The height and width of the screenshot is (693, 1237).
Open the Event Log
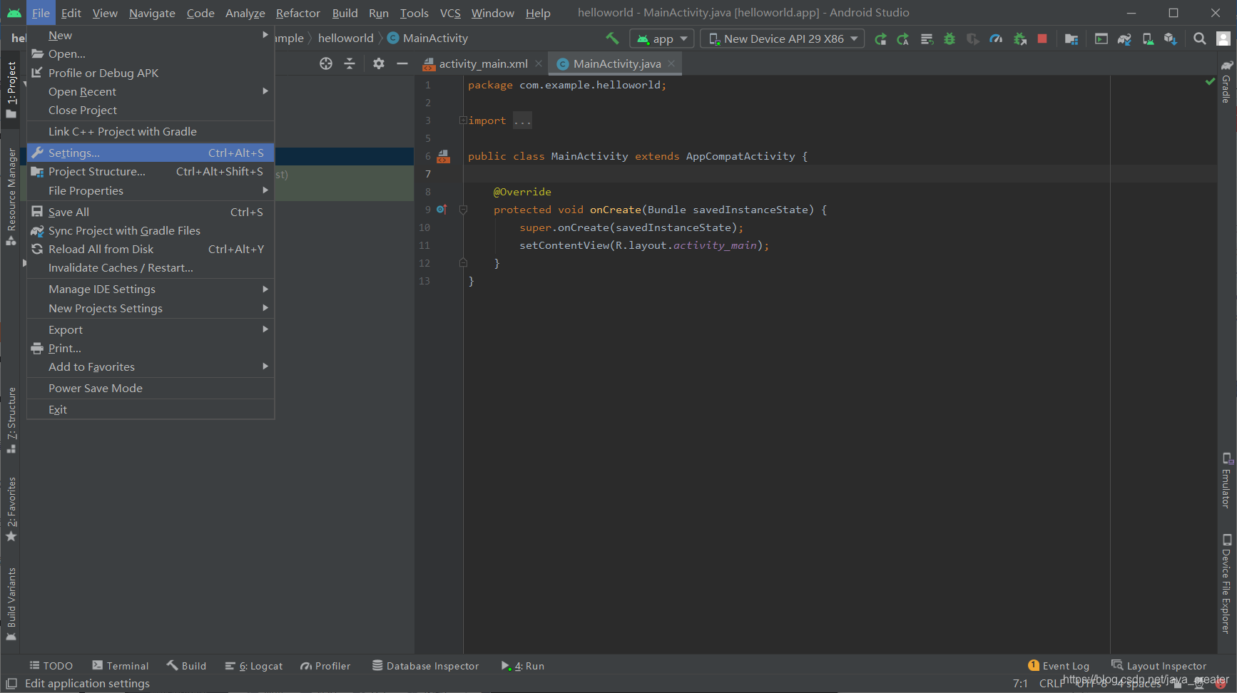tap(1059, 666)
